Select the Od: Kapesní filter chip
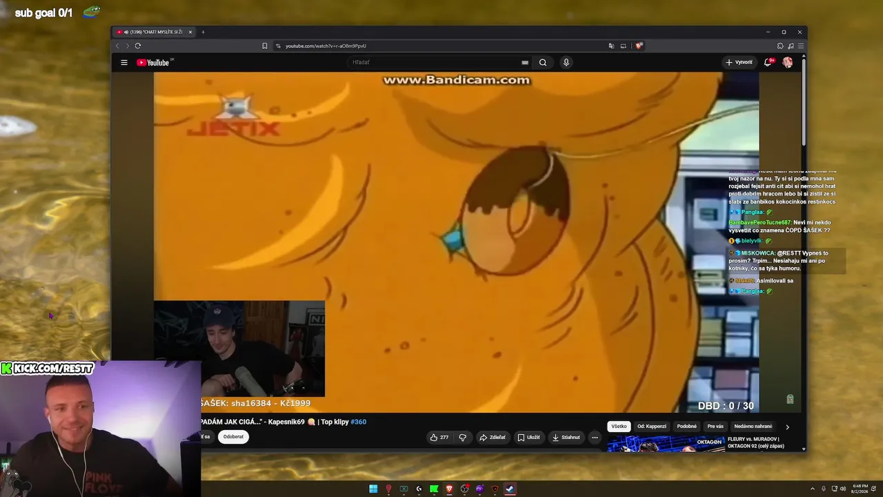This screenshot has height=497, width=883. 652,427
